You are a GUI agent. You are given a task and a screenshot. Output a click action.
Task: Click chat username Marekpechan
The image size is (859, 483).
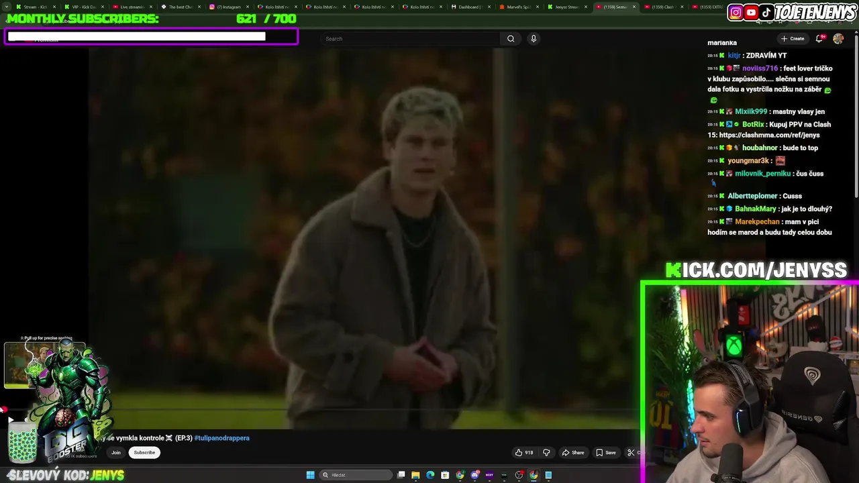pyautogui.click(x=757, y=221)
